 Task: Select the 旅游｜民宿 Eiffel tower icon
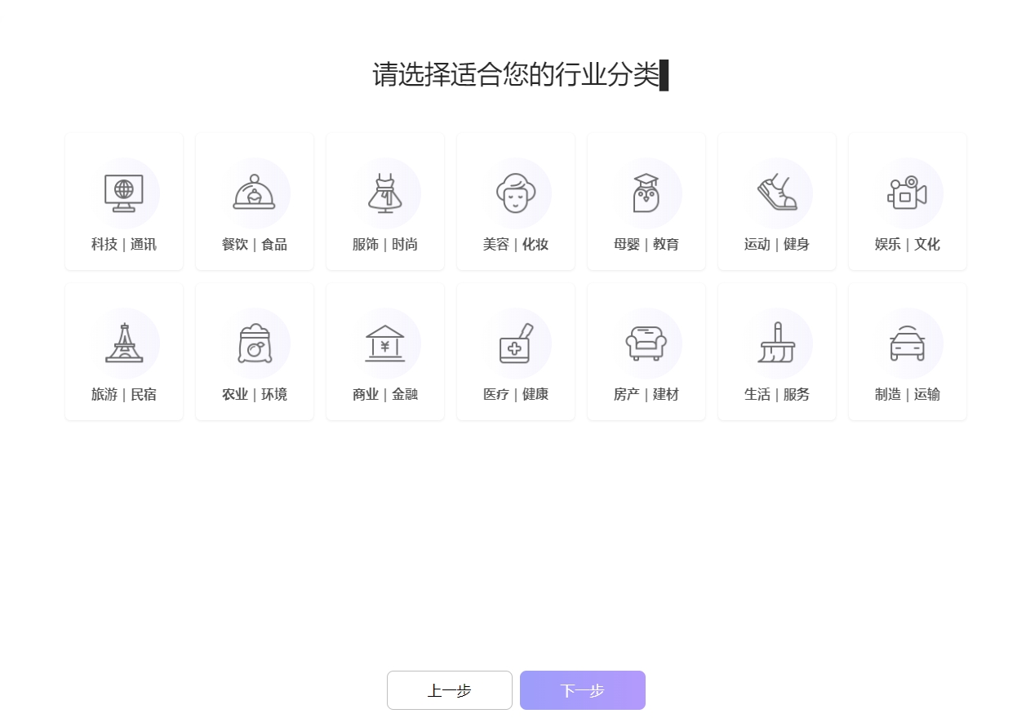124,343
